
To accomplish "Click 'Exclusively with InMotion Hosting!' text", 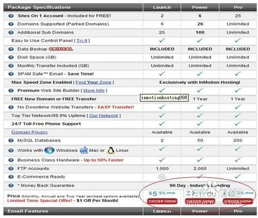I will [200, 82].
